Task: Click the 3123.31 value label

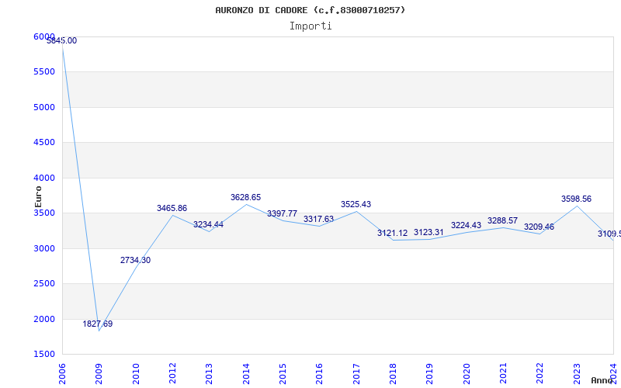Action: (x=428, y=232)
